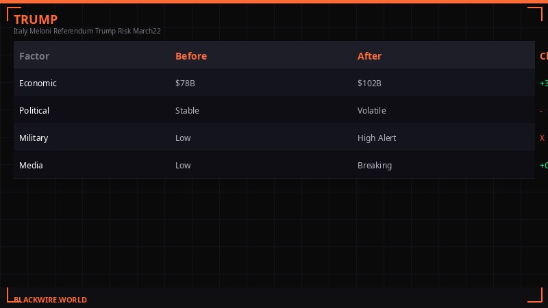Select the High Alert cell
Viewport: 548px width, 308px height.
coord(377,138)
